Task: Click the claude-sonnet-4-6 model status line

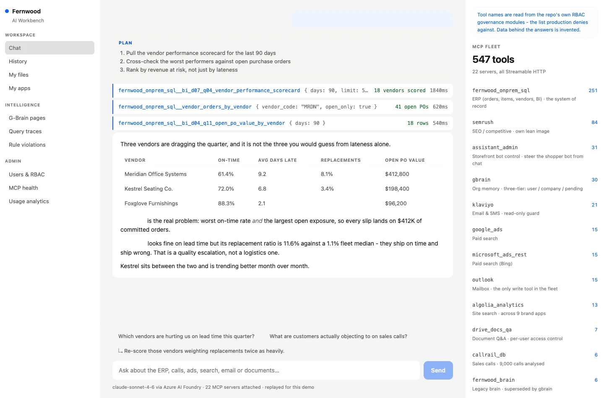Action: [x=213, y=387]
